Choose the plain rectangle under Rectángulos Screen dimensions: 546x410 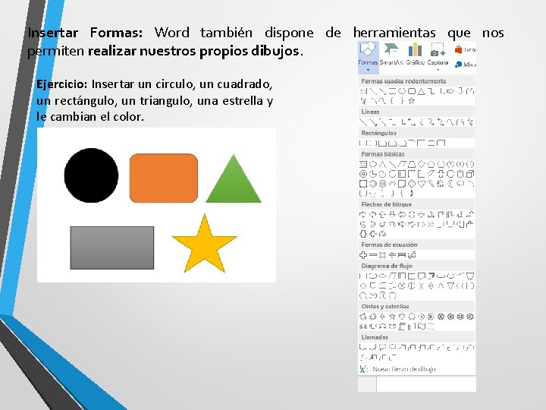[x=362, y=143]
